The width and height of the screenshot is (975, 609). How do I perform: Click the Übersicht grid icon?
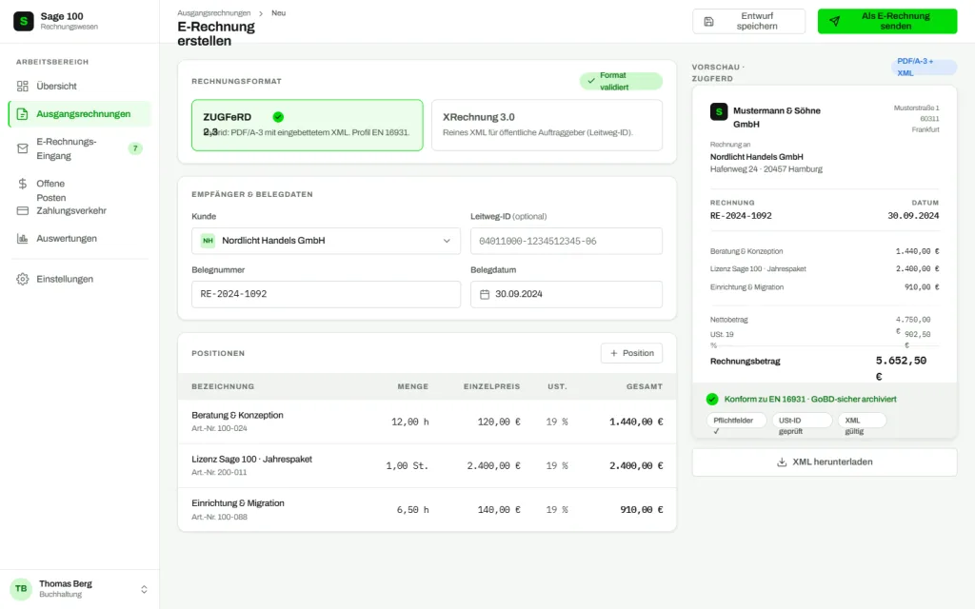coord(23,87)
